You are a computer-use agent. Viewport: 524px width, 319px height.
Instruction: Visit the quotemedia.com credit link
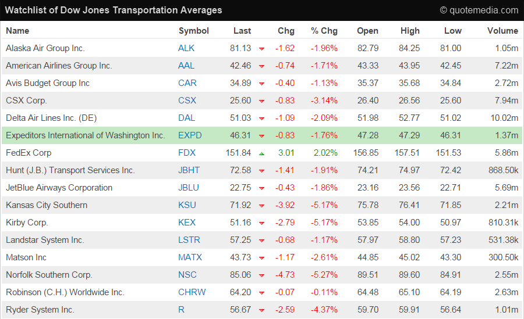479,10
